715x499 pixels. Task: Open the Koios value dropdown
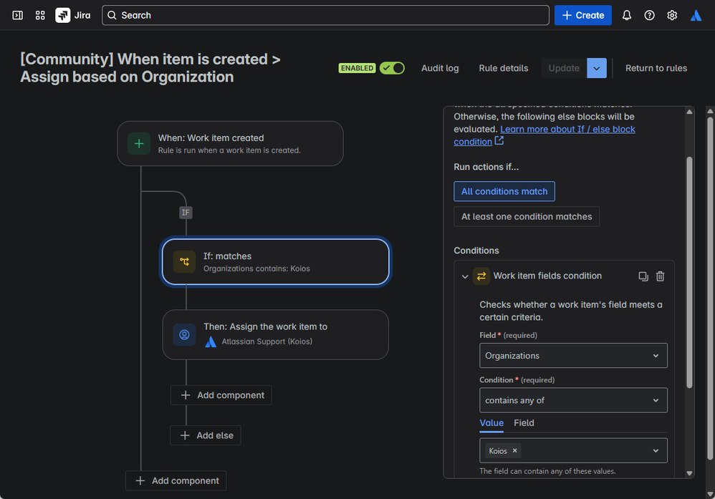coord(573,450)
